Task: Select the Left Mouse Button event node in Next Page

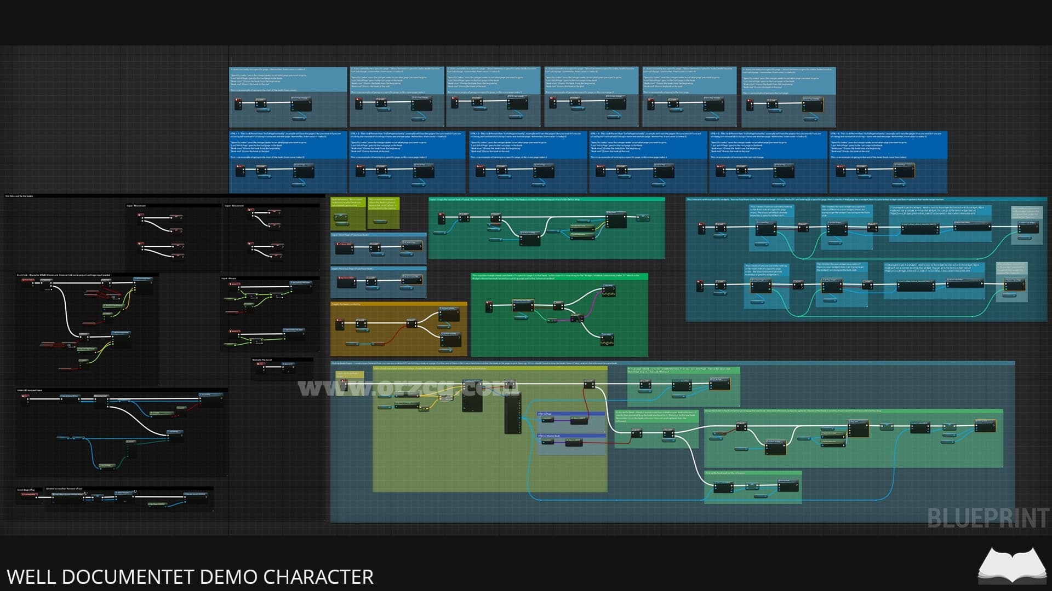Action: (x=344, y=248)
